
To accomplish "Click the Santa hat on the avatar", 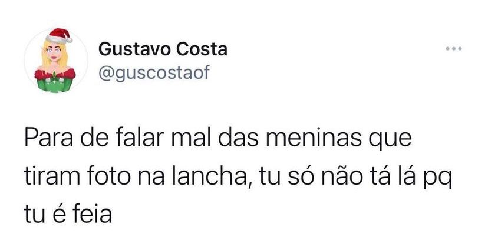I will [59, 36].
